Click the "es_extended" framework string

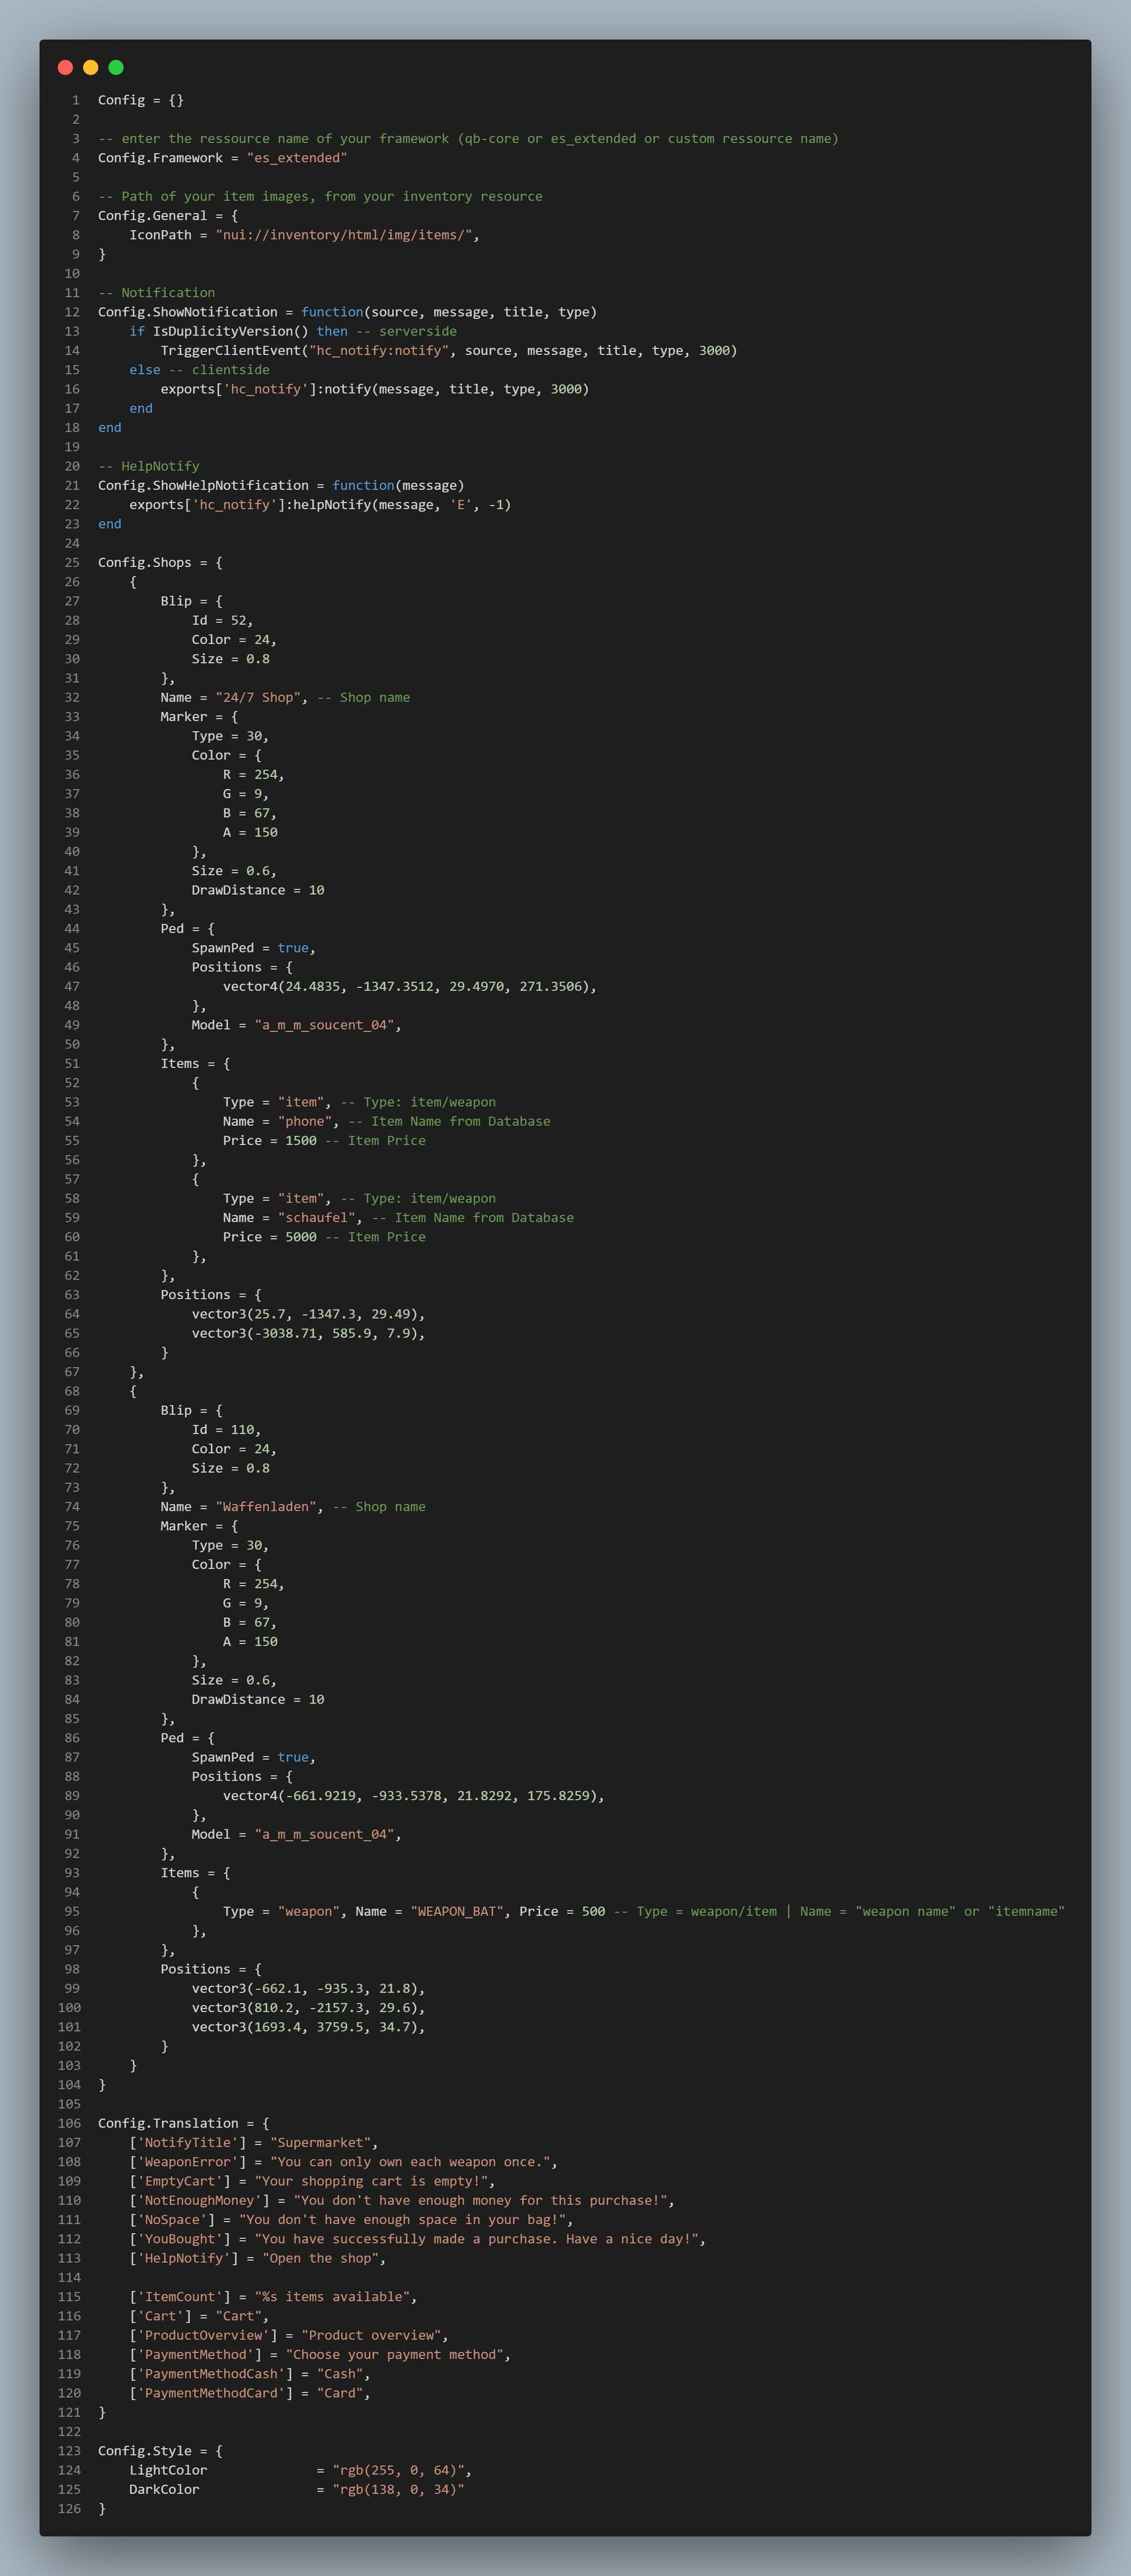[297, 158]
